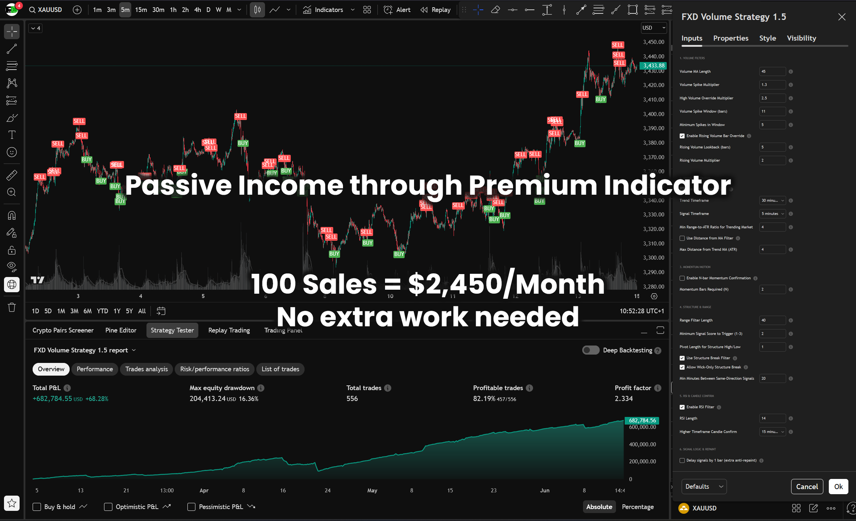Open USD currency dropdown on price scale
The width and height of the screenshot is (856, 521).
coord(654,28)
